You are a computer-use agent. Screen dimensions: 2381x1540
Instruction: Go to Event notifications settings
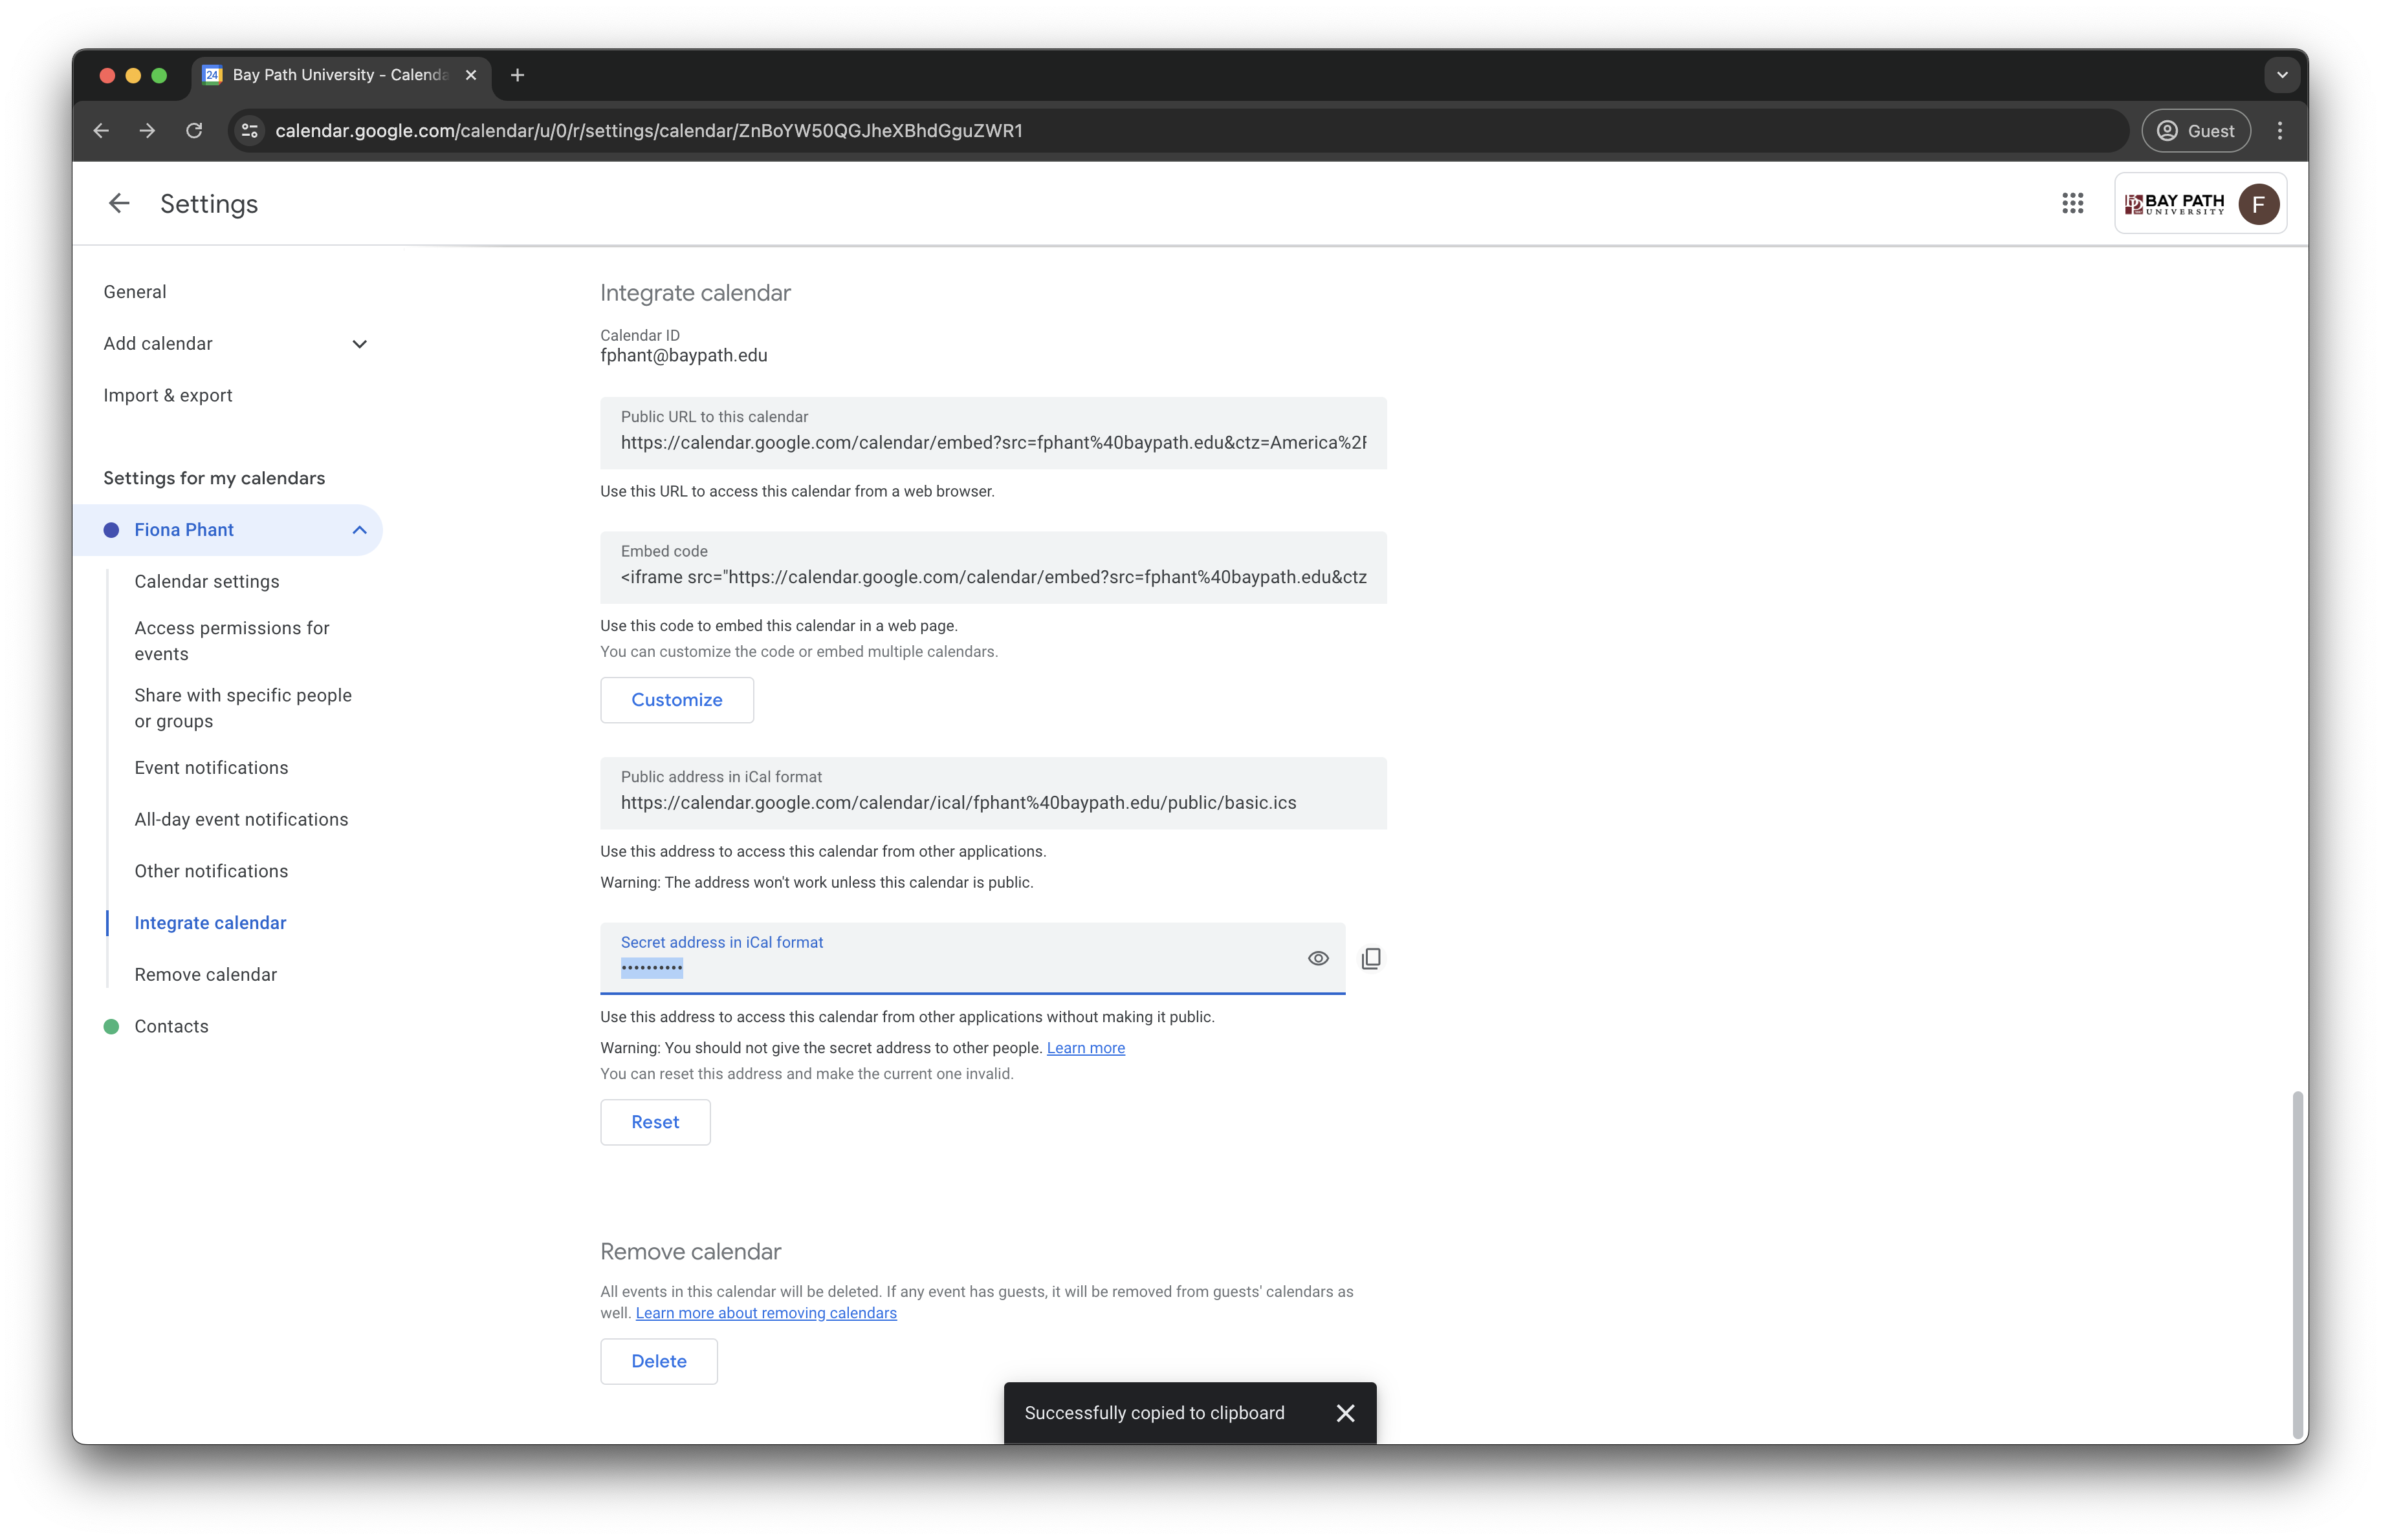[x=211, y=767]
